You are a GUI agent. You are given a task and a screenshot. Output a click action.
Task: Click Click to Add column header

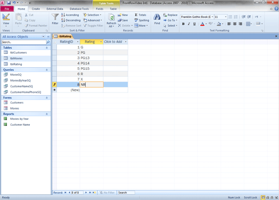[x=115, y=42]
